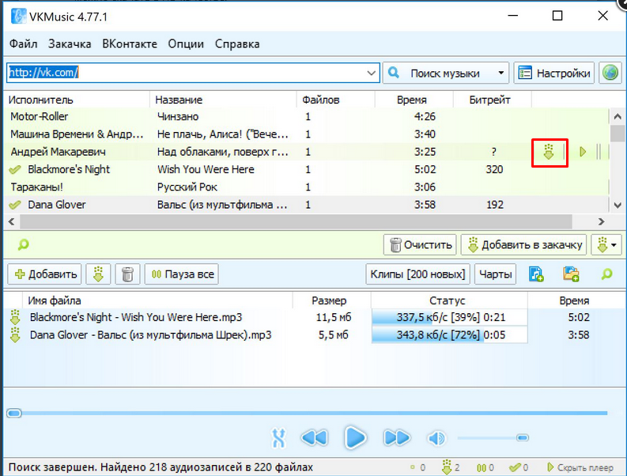Click the paused count icon in status bar
Image resolution: width=627 pixels, height=476 pixels.
pyautogui.click(x=481, y=467)
